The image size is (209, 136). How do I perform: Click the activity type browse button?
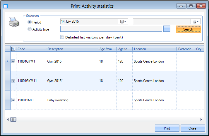(x=167, y=29)
